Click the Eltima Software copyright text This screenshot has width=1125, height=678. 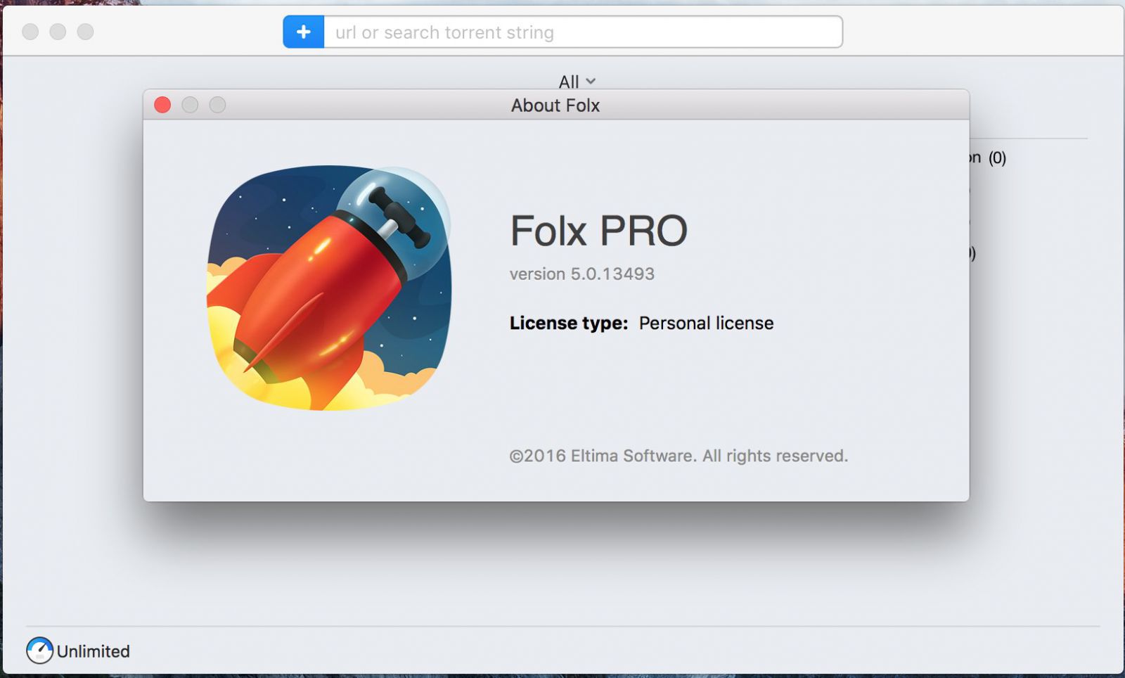click(679, 456)
